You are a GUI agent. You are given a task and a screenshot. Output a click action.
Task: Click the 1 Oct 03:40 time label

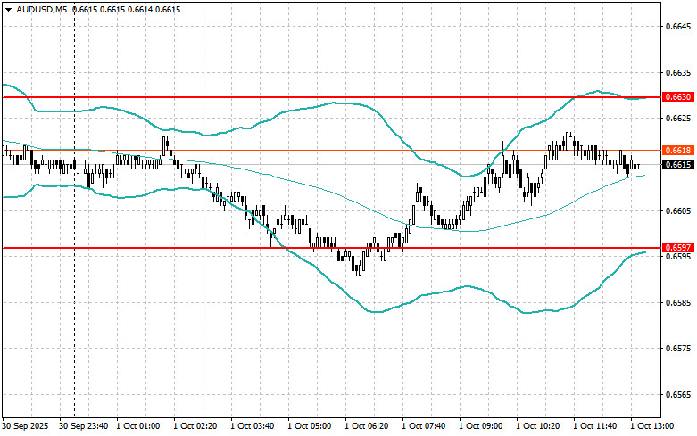coord(252,426)
